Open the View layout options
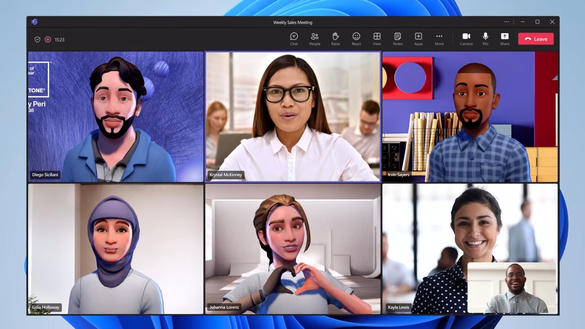 point(377,39)
